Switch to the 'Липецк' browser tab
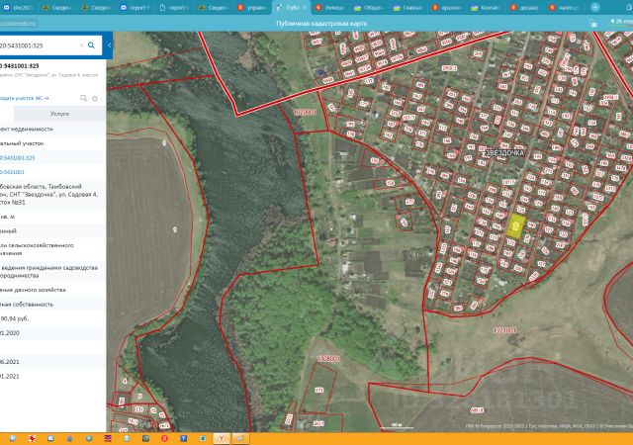The width and height of the screenshot is (633, 445). pos(329,7)
